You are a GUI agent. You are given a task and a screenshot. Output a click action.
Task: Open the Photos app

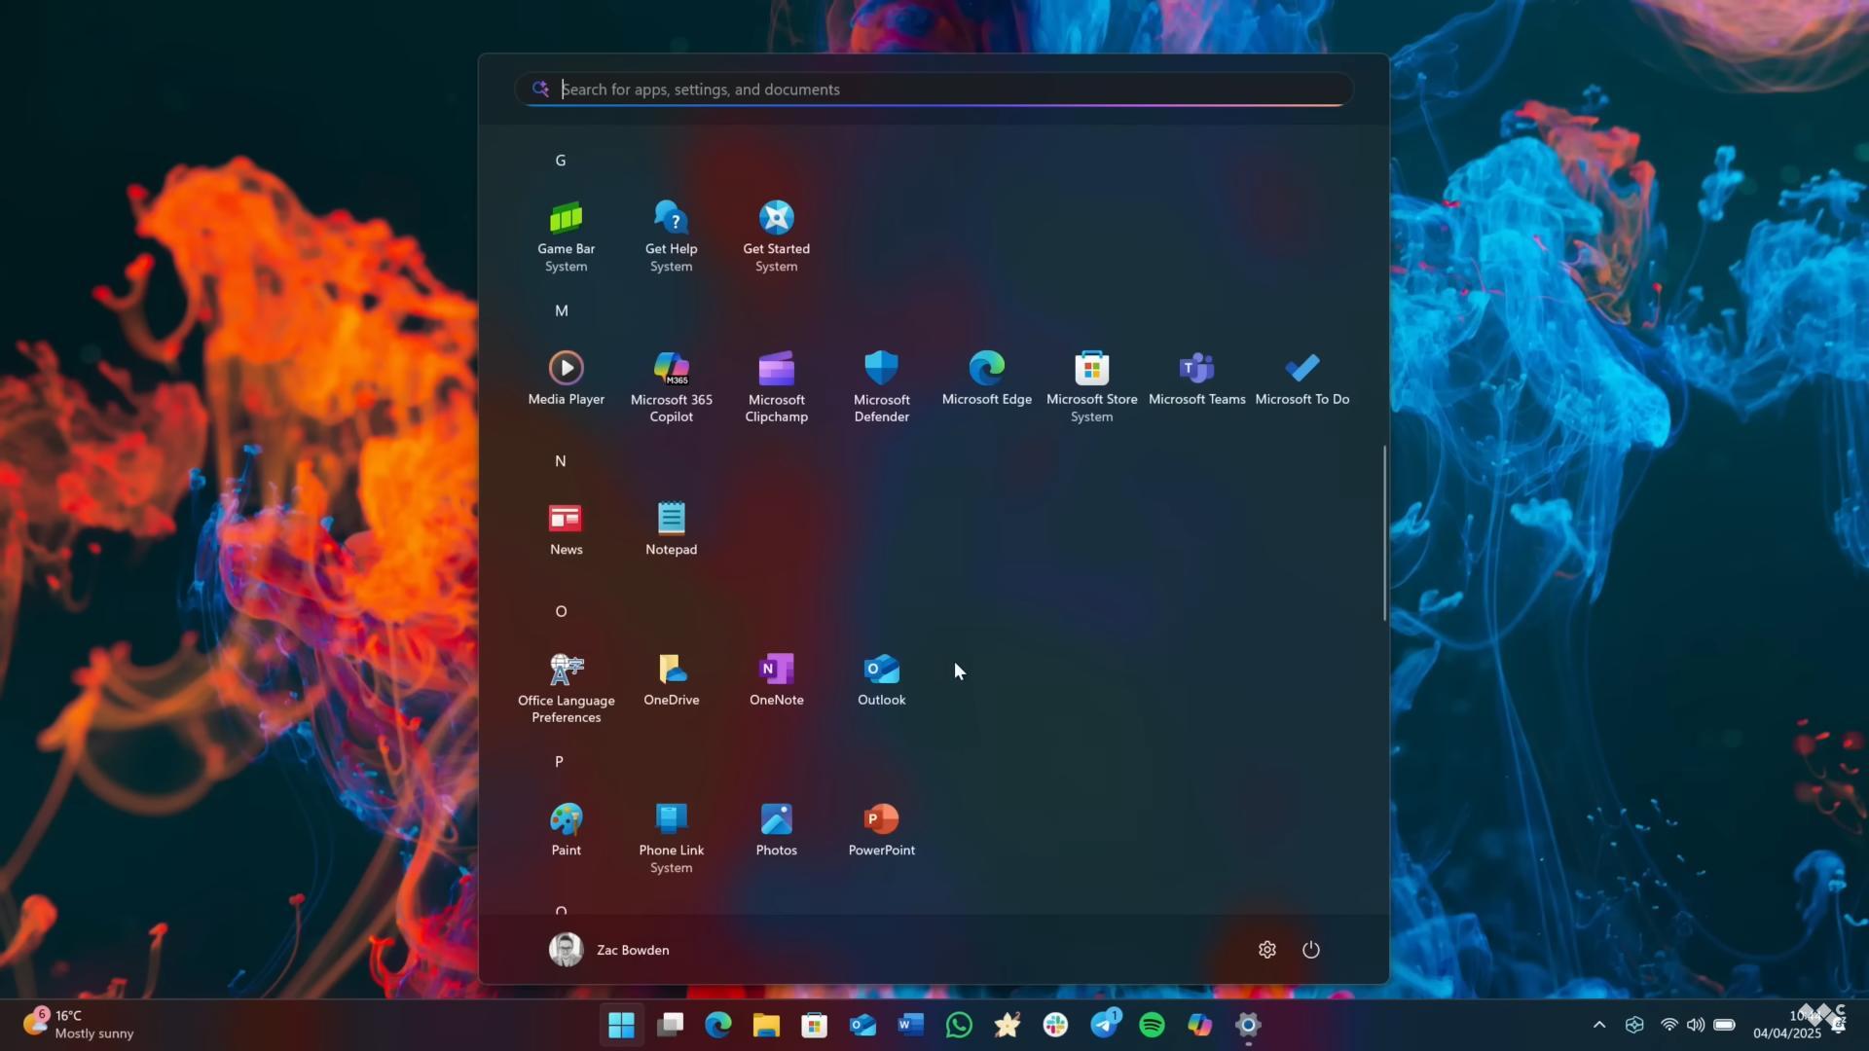(776, 830)
